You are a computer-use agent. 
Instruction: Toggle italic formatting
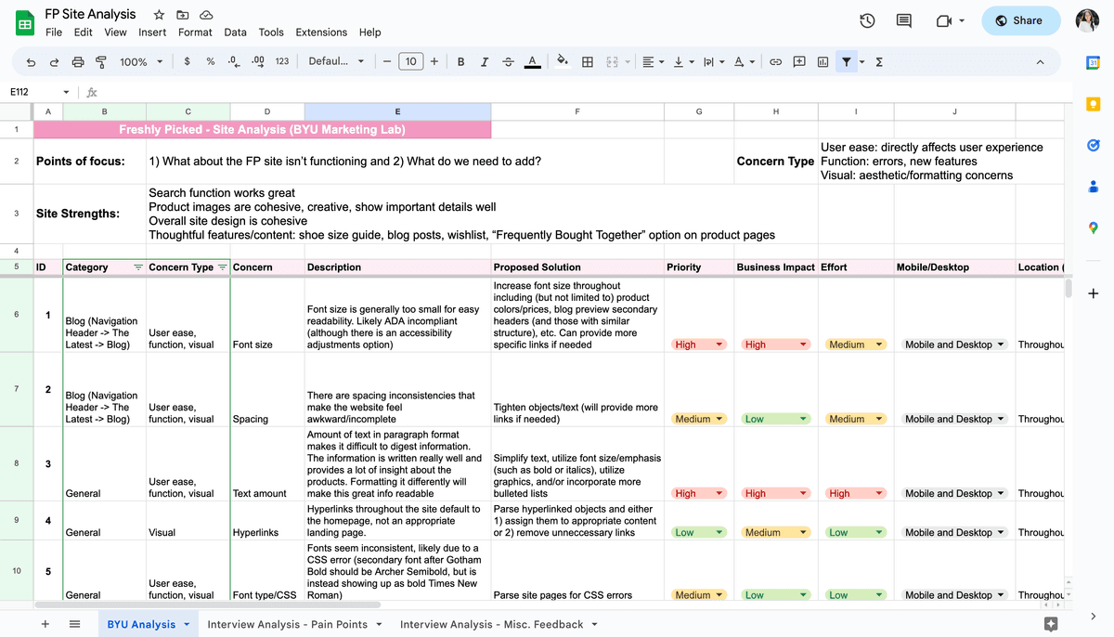[x=484, y=61]
